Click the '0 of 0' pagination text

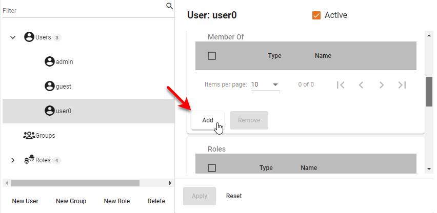(306, 84)
